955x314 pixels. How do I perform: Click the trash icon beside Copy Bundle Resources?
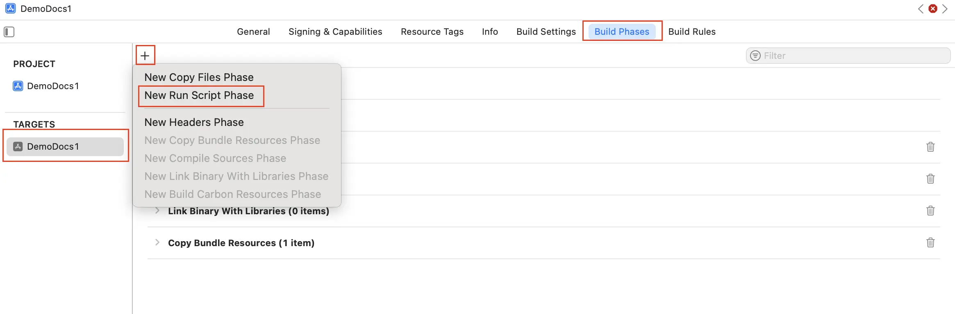point(931,242)
